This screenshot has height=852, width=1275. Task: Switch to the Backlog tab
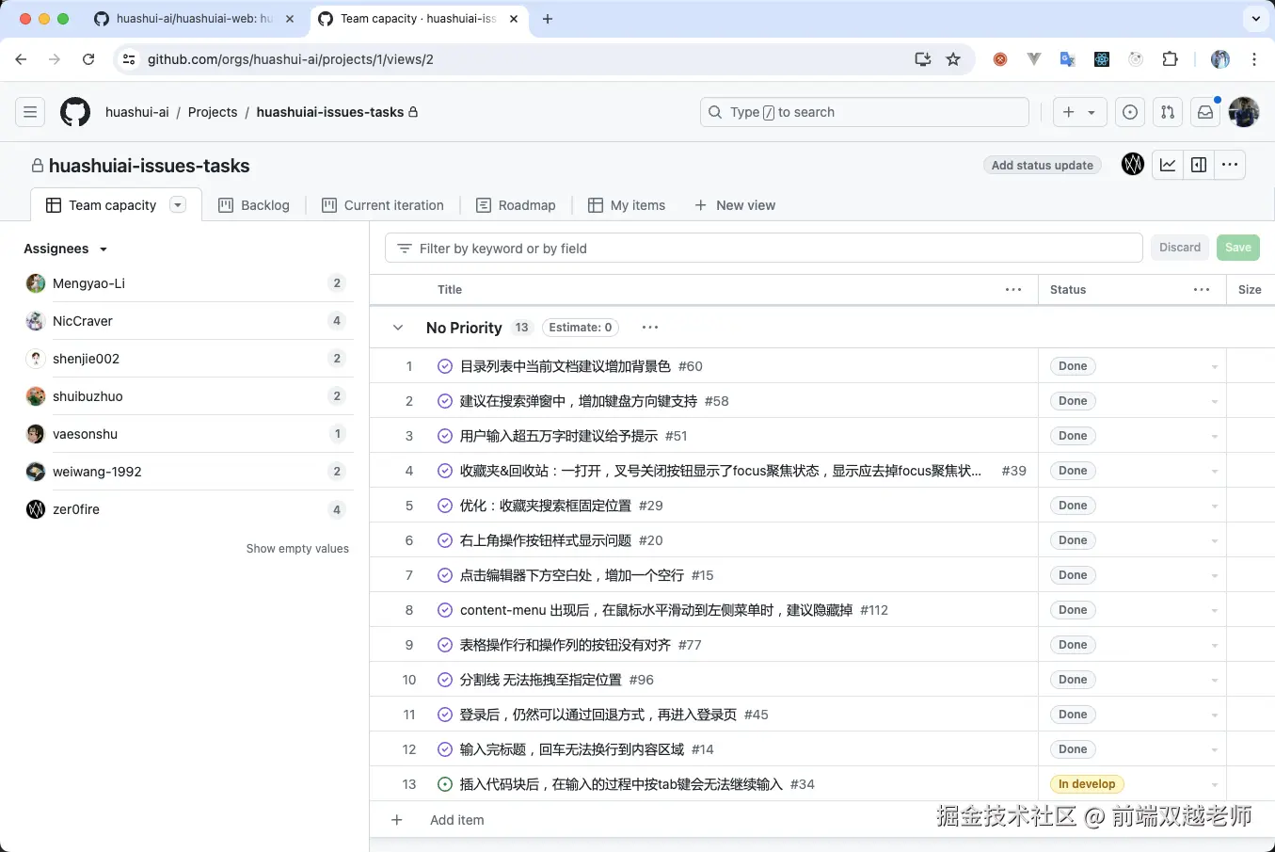click(265, 204)
